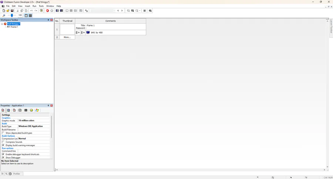333x179 pixels.
Task: Open the Help menu
Action: (58, 6)
